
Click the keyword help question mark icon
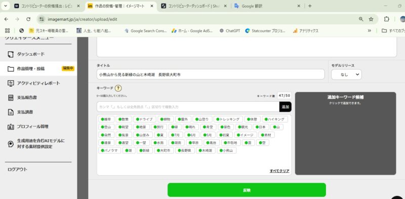coord(118,88)
